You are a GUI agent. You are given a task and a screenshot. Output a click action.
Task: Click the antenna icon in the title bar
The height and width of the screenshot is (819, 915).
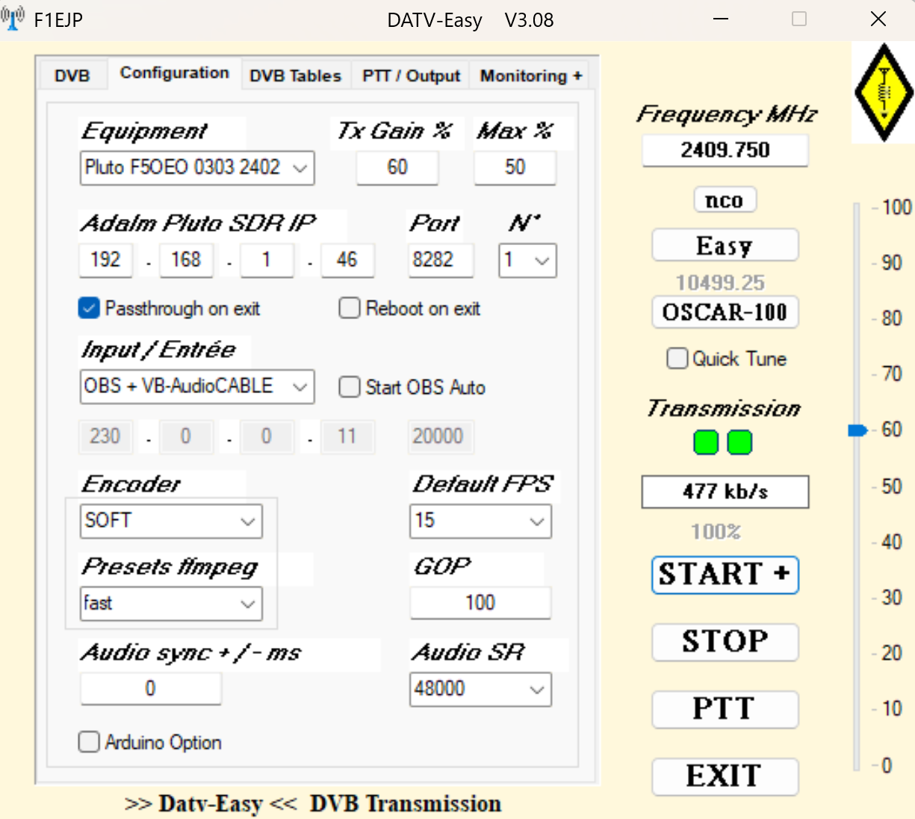(x=12, y=18)
